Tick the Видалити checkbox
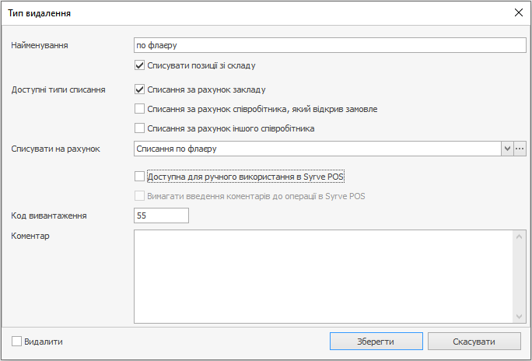This screenshot has height=361, width=532. 17,342
